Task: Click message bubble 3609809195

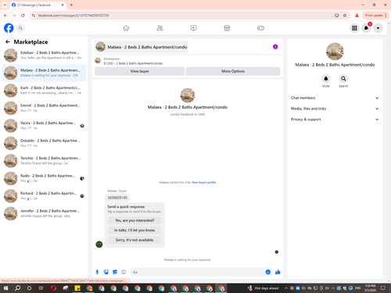Action: (117, 198)
